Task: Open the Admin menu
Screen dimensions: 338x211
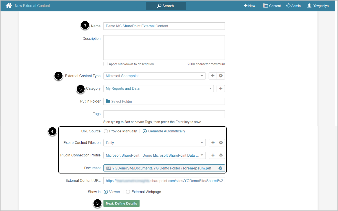Action: click(x=293, y=6)
